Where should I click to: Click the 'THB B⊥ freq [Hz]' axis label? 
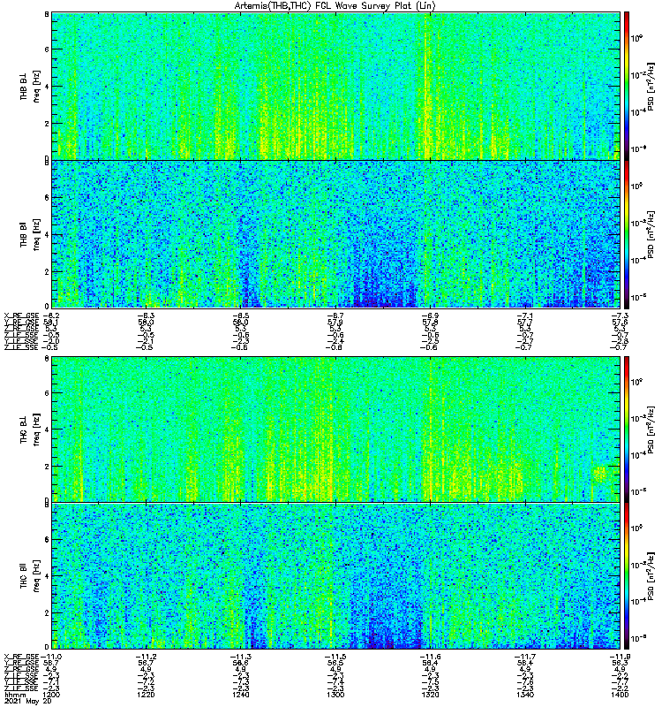(x=30, y=86)
